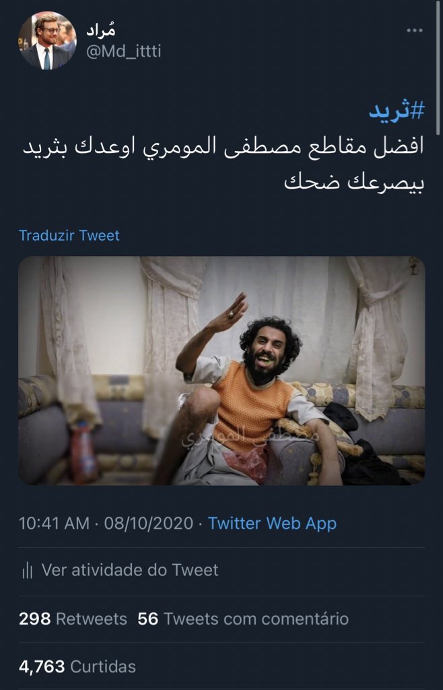Click the @Md_ittti username handle
443x690 pixels.
tap(123, 51)
